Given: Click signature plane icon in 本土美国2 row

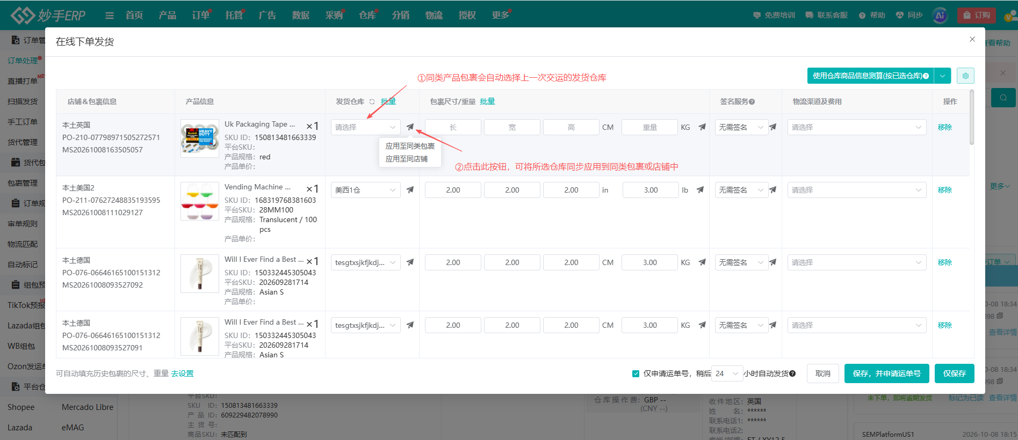Looking at the screenshot, I should click(772, 190).
